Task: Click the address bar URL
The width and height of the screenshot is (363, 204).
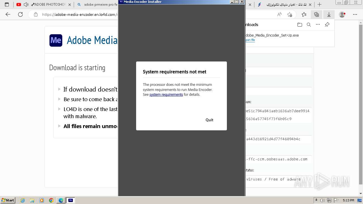Action: [79, 14]
